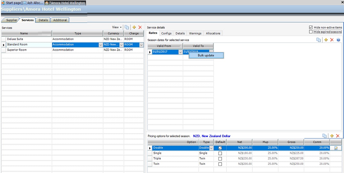Open the Configs tab

coord(166,33)
